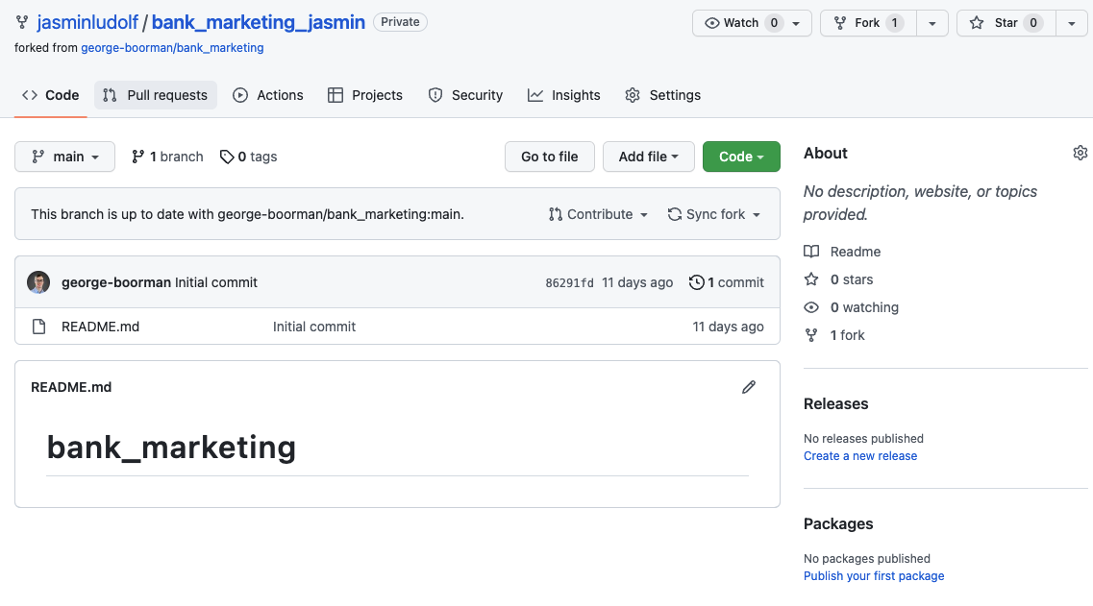This screenshot has width=1093, height=606.
Task: Edit README with the pencil icon
Action: [749, 387]
